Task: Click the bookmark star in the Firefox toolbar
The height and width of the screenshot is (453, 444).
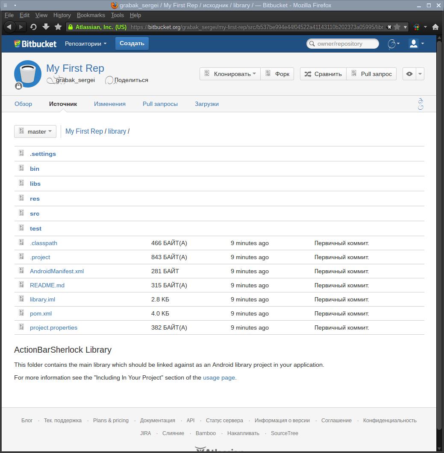Action: [58, 26]
